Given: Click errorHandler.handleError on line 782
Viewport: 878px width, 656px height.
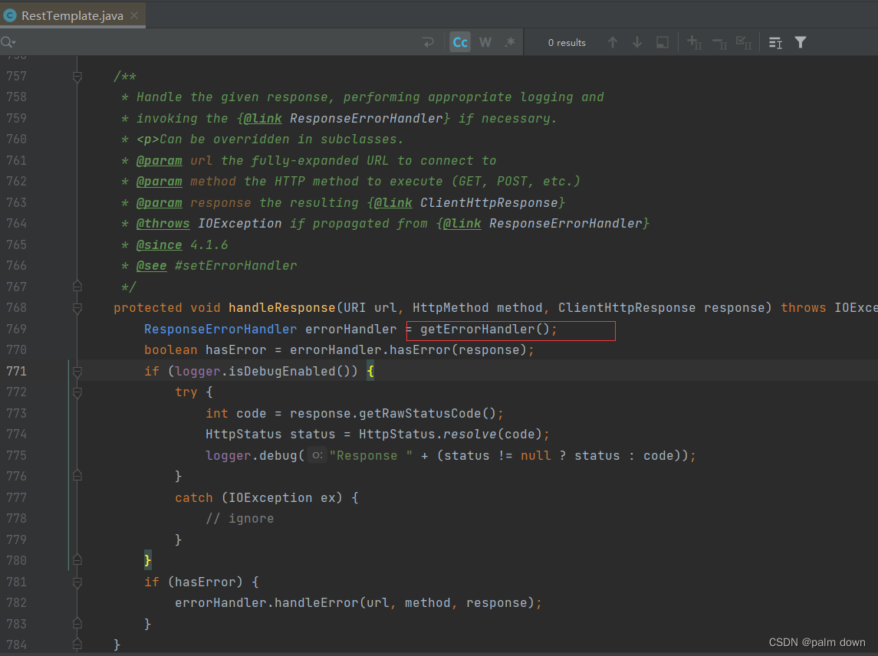Looking at the screenshot, I should (267, 603).
